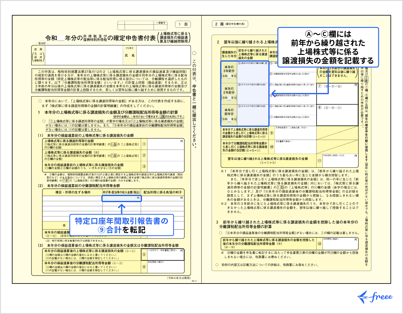Select the ⑨ circled number mark

pyautogui.click(x=271, y=133)
